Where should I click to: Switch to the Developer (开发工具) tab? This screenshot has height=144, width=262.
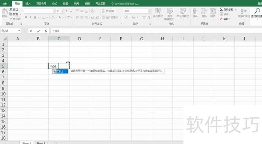pos(101,3)
